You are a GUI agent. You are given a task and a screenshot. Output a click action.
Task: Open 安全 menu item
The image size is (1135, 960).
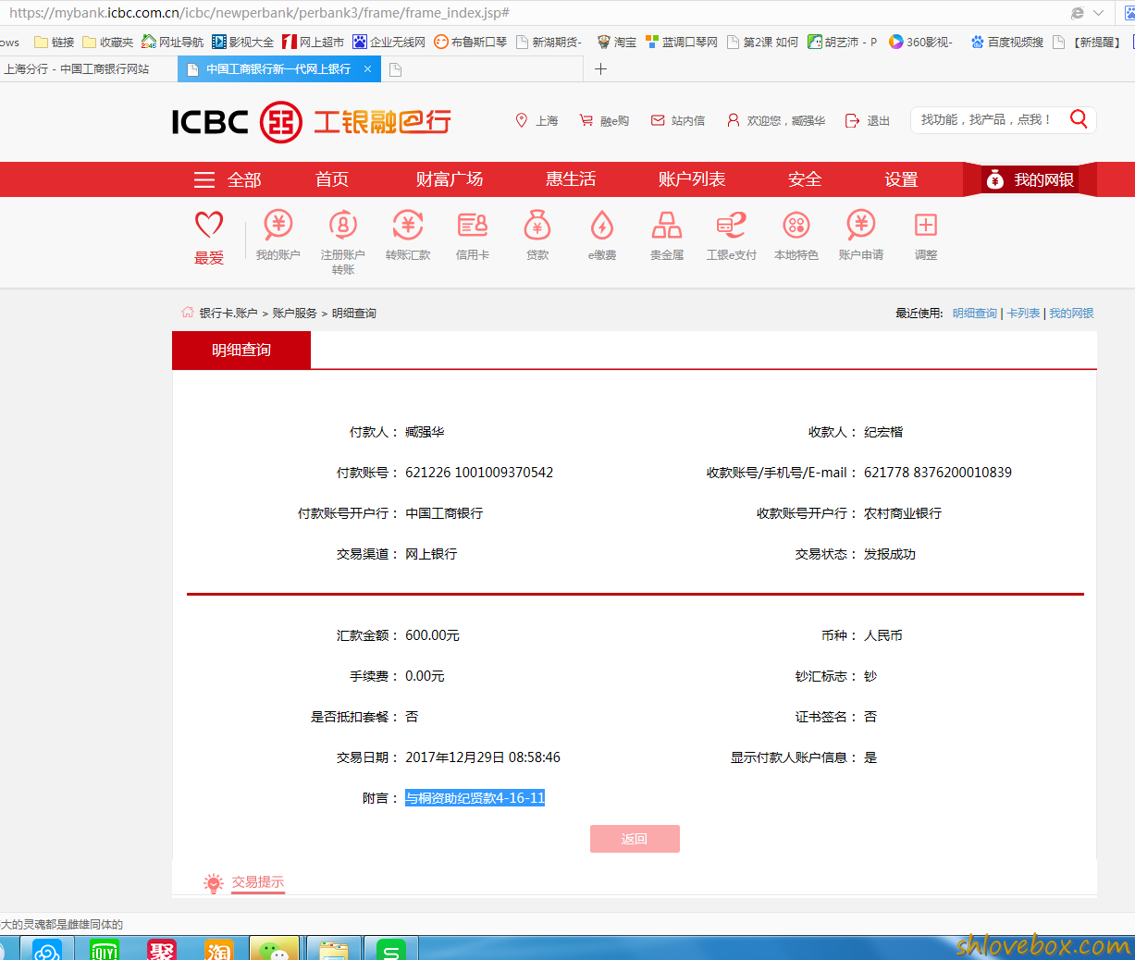(805, 179)
